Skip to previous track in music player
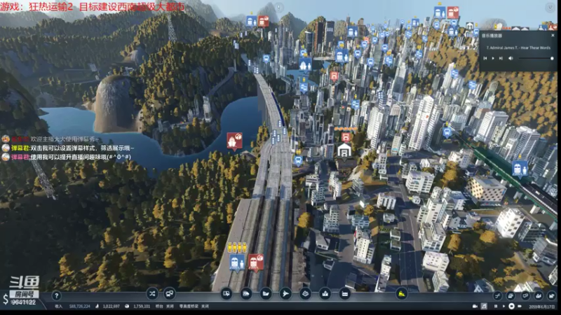This screenshot has height=315, width=561. 485,58
